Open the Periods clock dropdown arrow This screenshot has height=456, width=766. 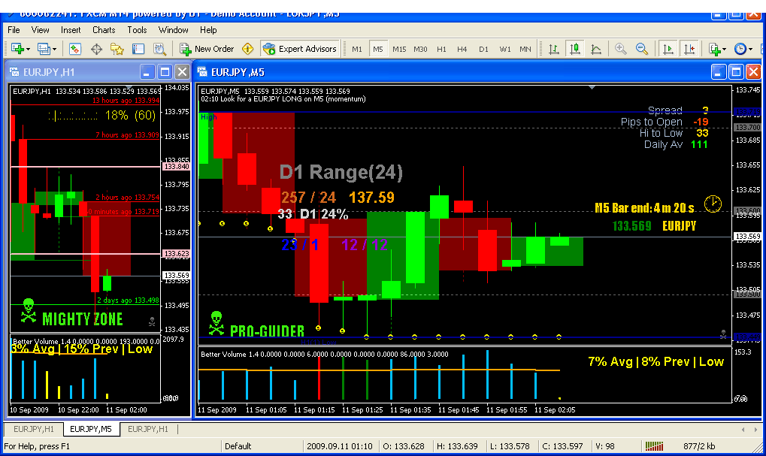click(x=750, y=50)
